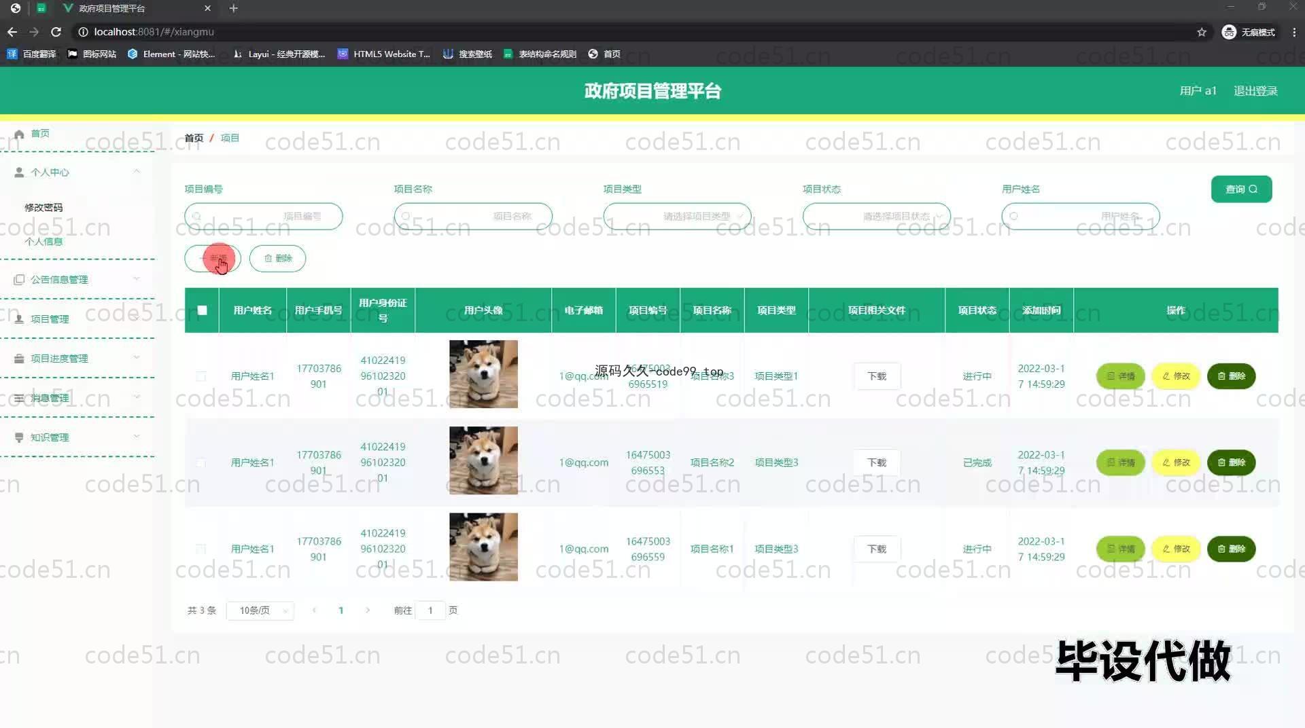Open 详情 for 项目名称2 row
1305x728 pixels.
(x=1120, y=462)
